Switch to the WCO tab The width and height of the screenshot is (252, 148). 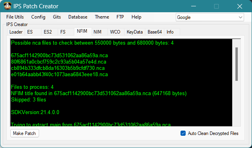pos(115,32)
